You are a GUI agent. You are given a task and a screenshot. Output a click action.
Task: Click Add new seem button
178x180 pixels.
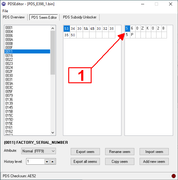pyautogui.click(x=154, y=162)
